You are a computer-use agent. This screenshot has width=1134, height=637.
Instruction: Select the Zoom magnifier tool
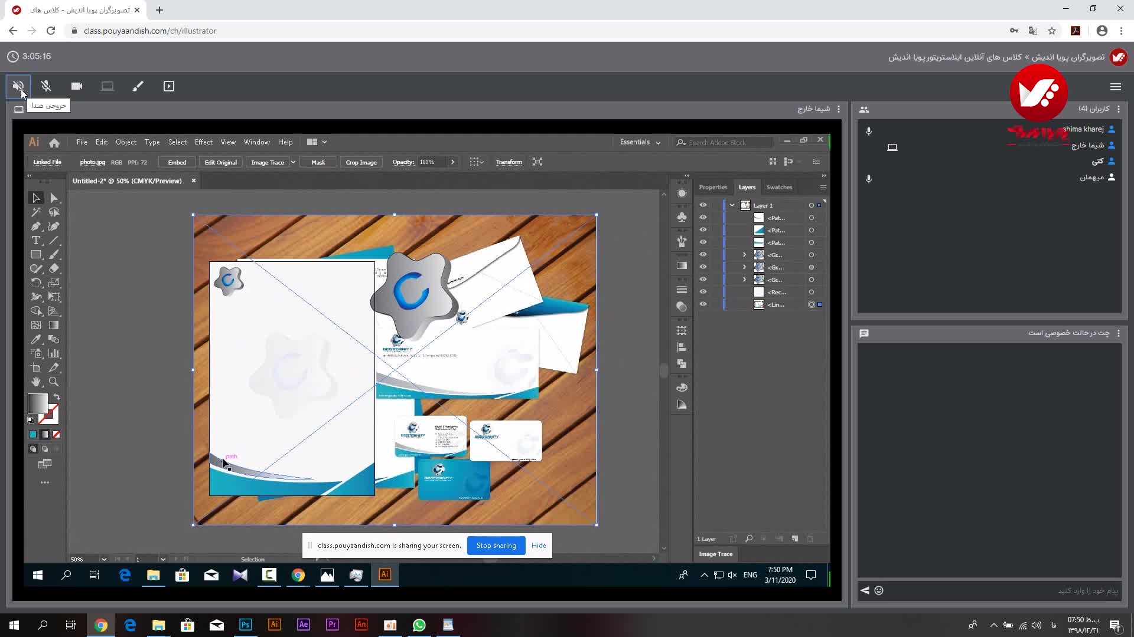coord(54,382)
